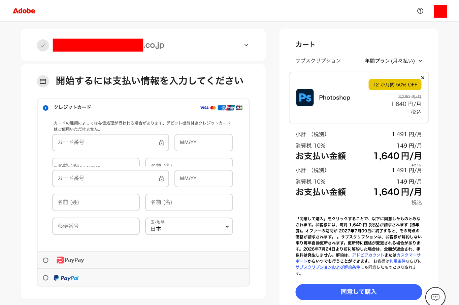Click the サブスクリプション label

coord(318,61)
